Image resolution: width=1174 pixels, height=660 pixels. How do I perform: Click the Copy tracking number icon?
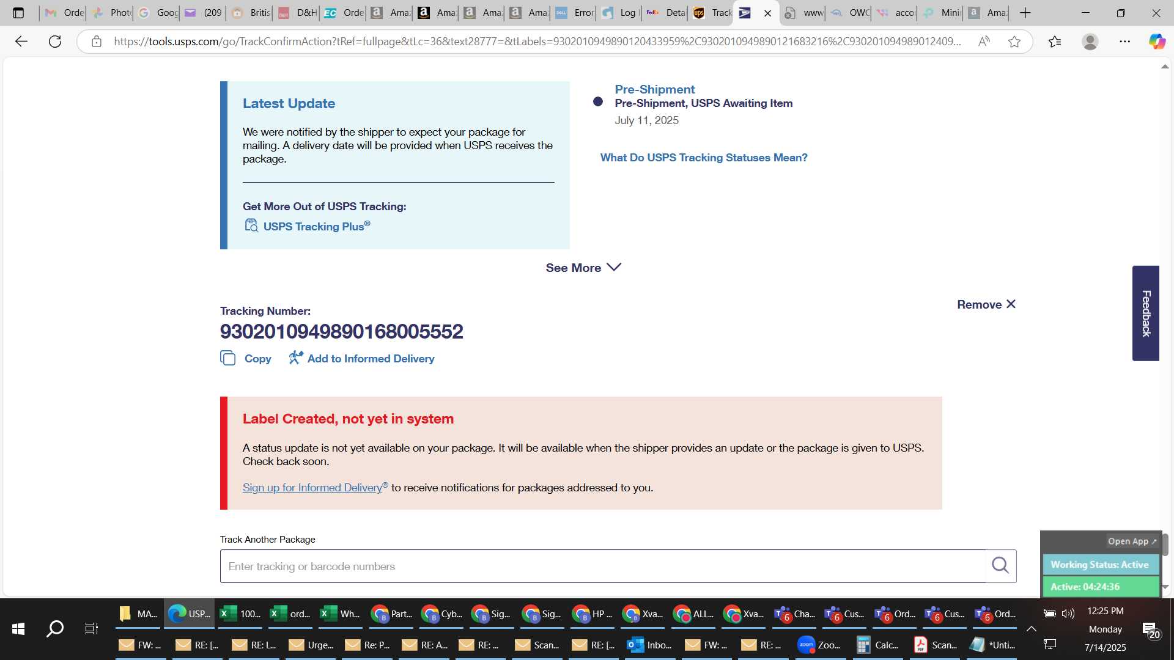(227, 358)
